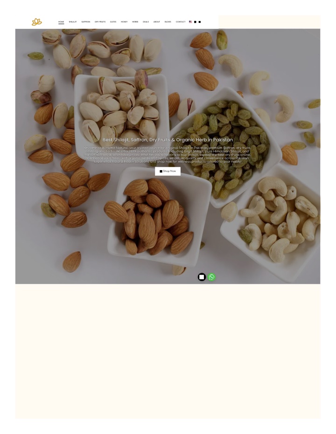Open the Contact page link
Image resolution: width=336 pixels, height=434 pixels.
[180, 22]
